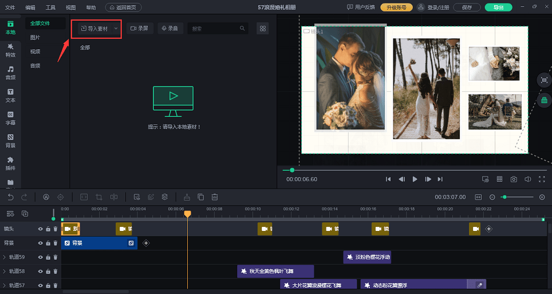The height and width of the screenshot is (294, 552).
Task: Click the 导入素材 import button
Action: click(94, 29)
